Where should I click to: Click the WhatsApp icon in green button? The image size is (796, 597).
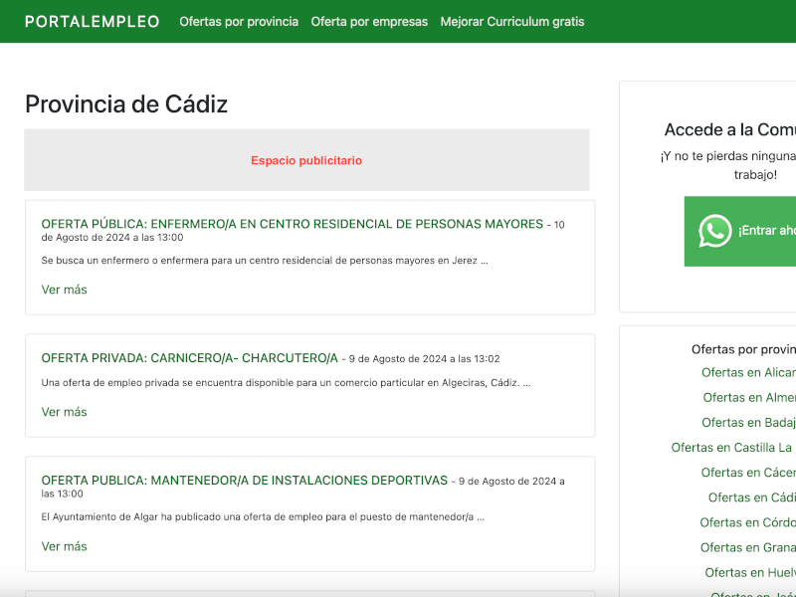click(714, 231)
